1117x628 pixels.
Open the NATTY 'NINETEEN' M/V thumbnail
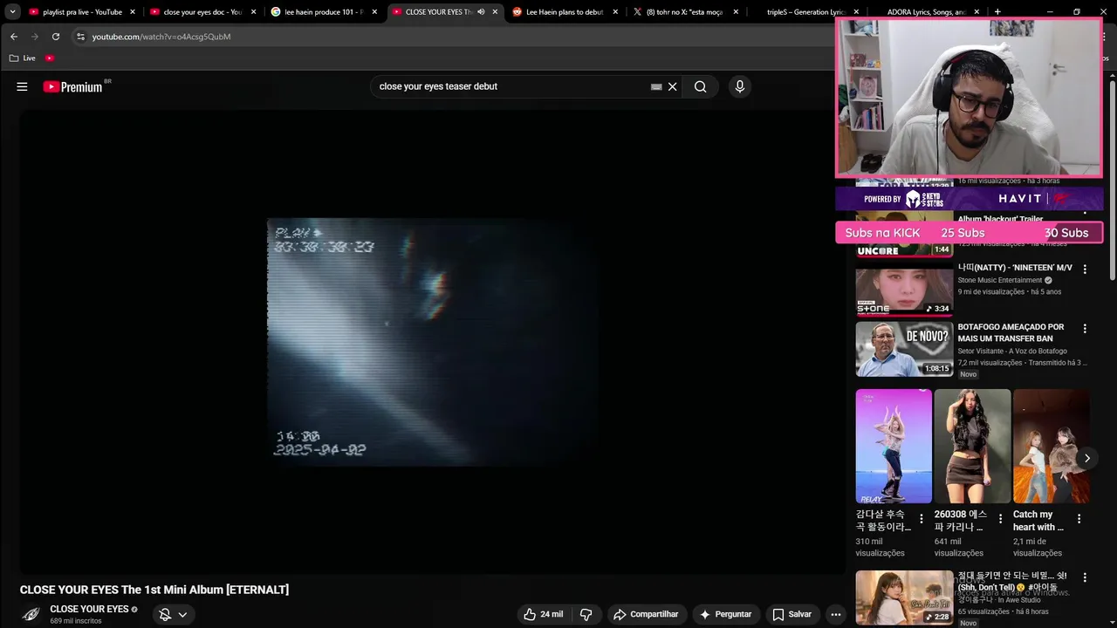pyautogui.click(x=904, y=291)
